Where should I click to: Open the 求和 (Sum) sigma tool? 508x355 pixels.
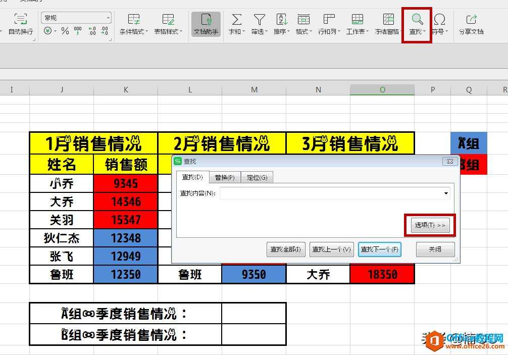tap(236, 20)
